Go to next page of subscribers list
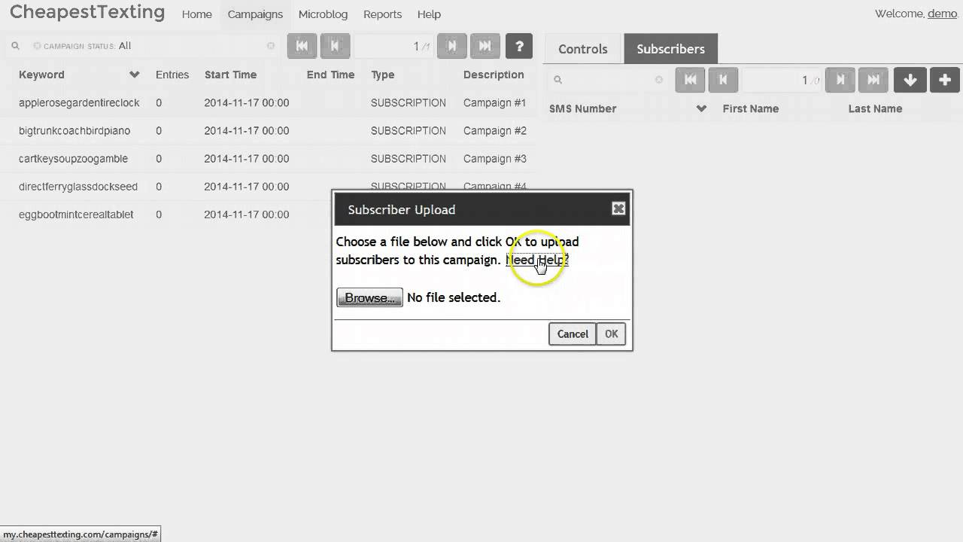 coord(840,80)
